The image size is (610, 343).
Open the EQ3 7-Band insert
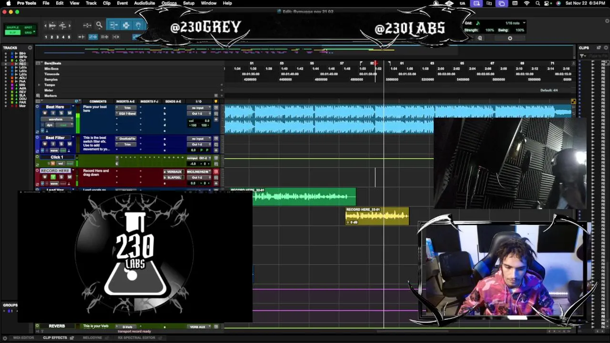click(x=127, y=113)
